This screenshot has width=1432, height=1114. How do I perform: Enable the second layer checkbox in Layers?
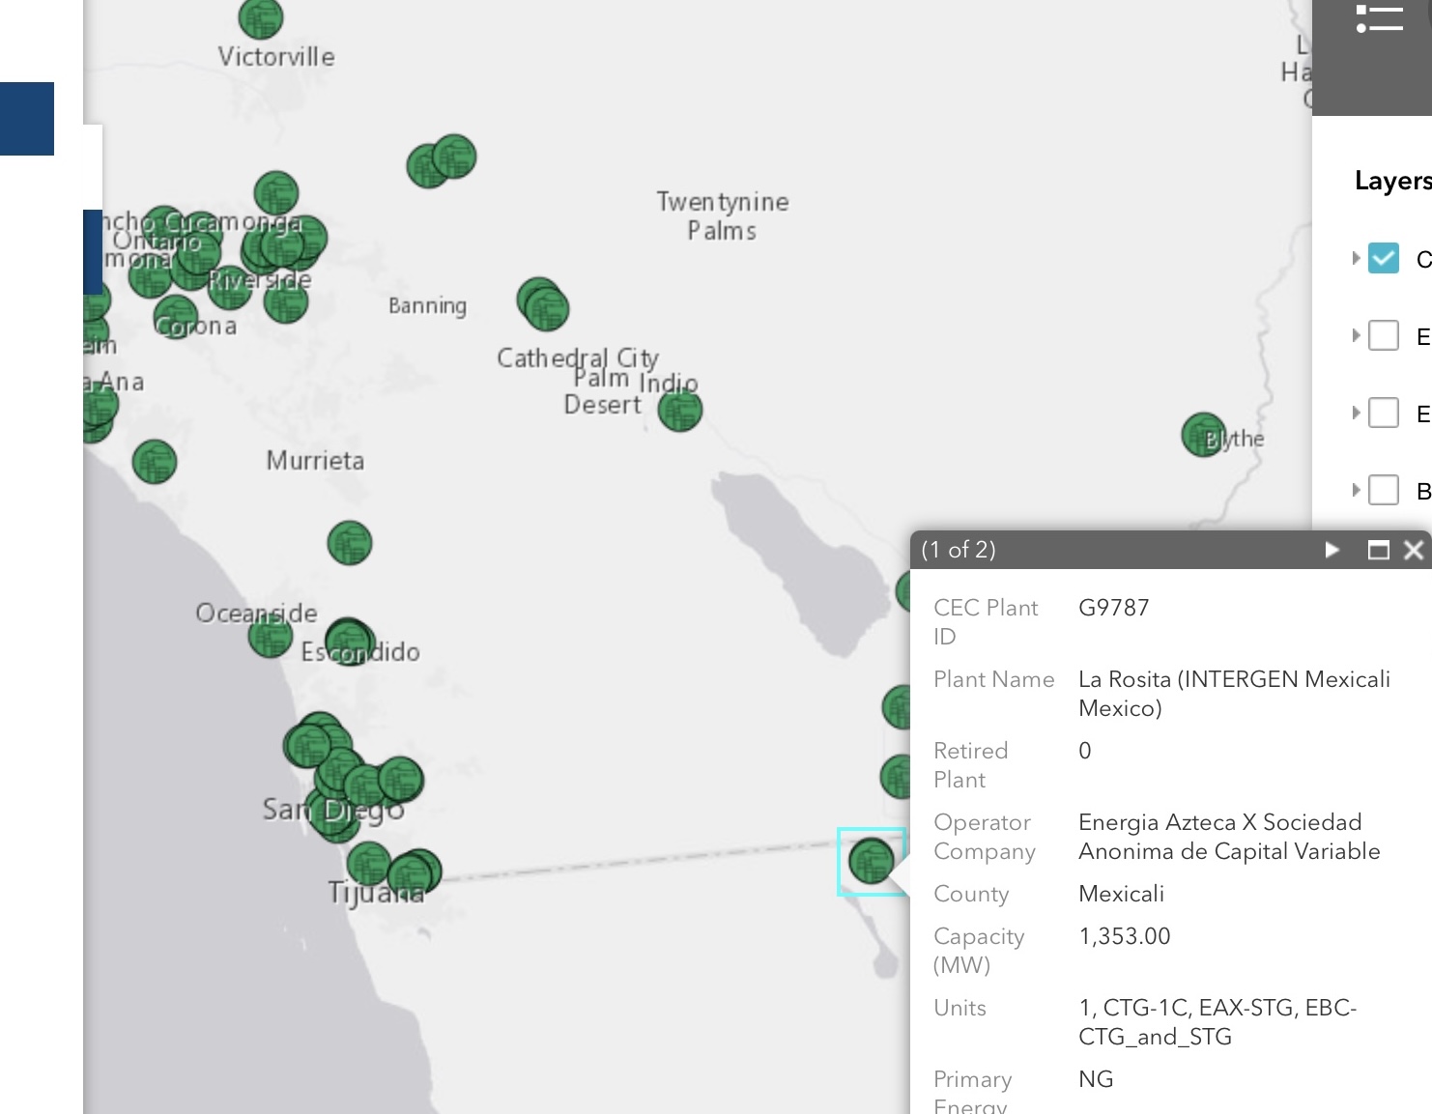(x=1384, y=335)
